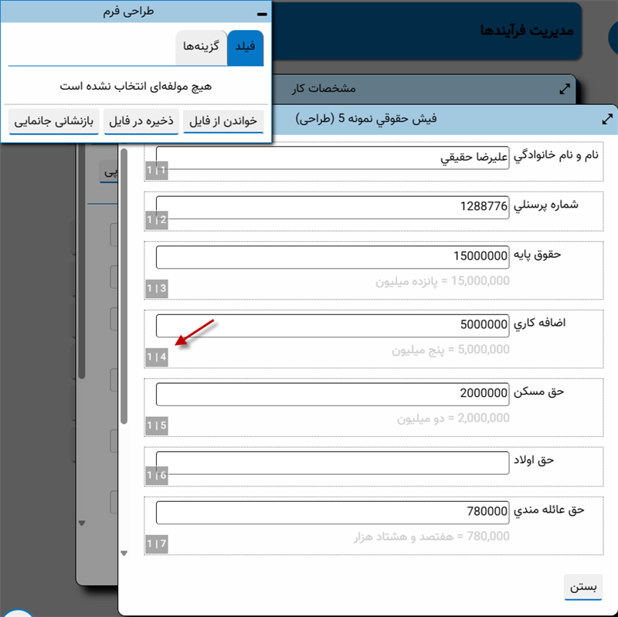618x617 pixels.
Task: Select the حق مسکن input field
Action: pyautogui.click(x=332, y=394)
